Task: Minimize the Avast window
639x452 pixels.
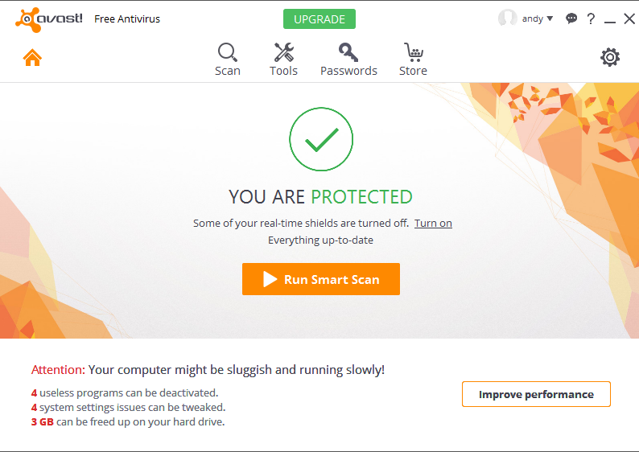Action: click(x=610, y=19)
